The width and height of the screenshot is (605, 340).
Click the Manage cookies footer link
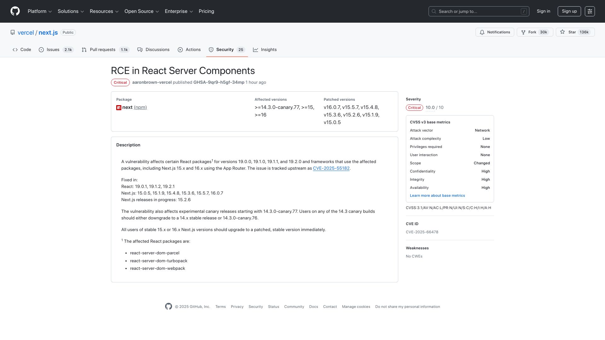(x=356, y=307)
